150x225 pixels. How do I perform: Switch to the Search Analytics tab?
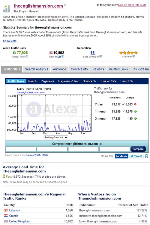pyautogui.click(x=37, y=69)
